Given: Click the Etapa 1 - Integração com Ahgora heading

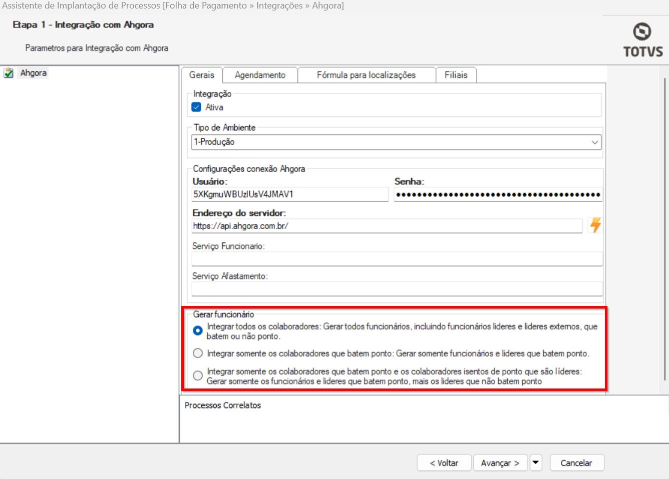Looking at the screenshot, I should tap(83, 24).
